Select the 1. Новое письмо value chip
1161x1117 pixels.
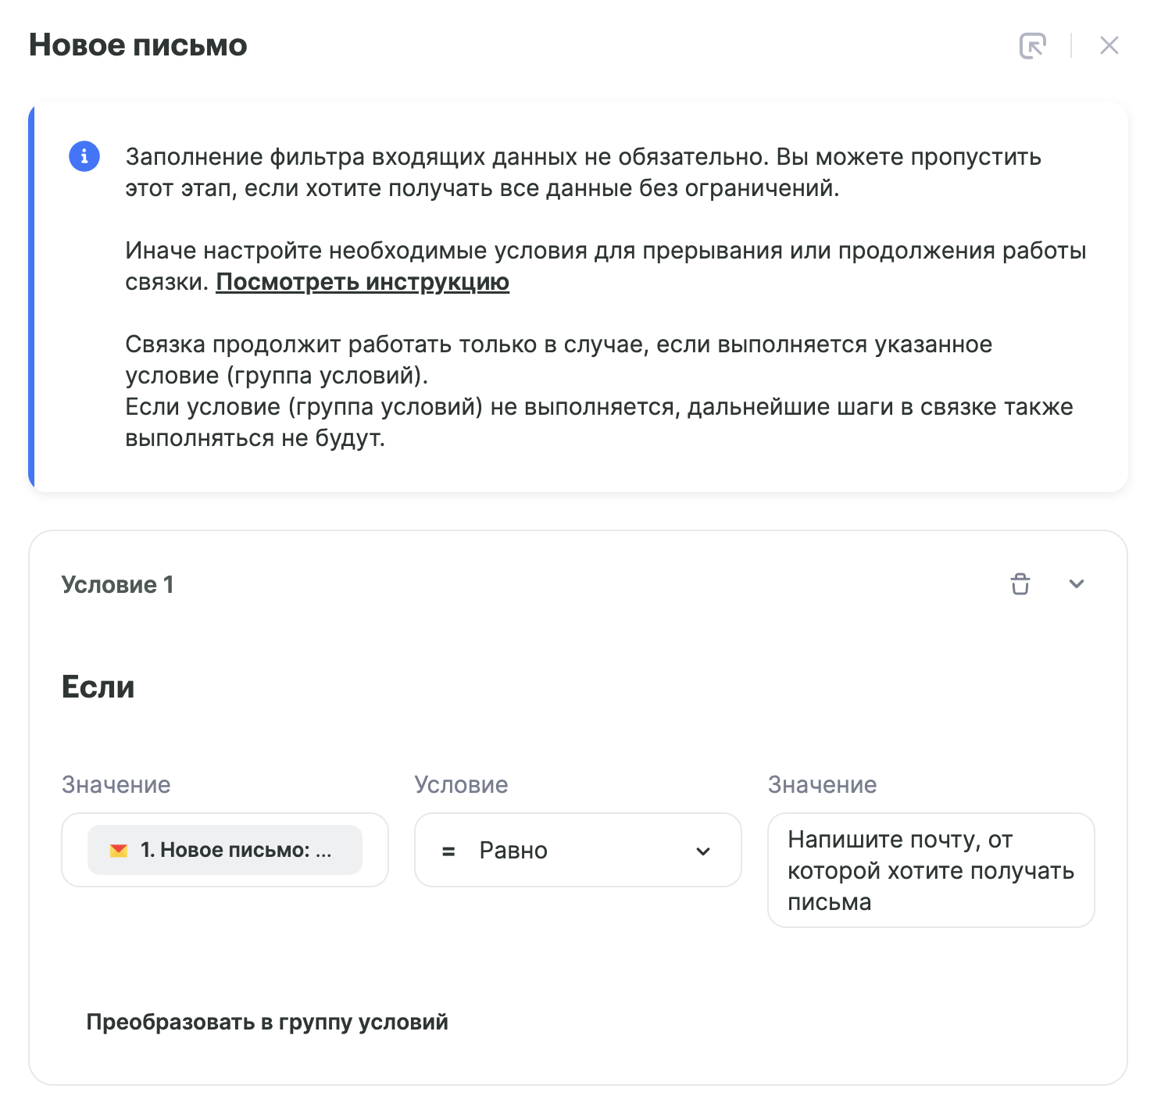225,850
